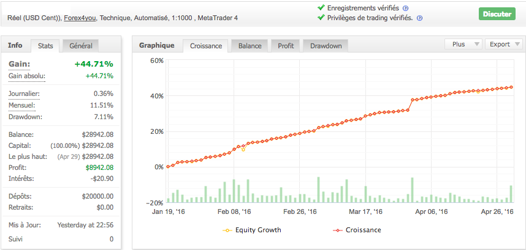Click the Enregistrements vérifiés green checkmark

[321, 8]
